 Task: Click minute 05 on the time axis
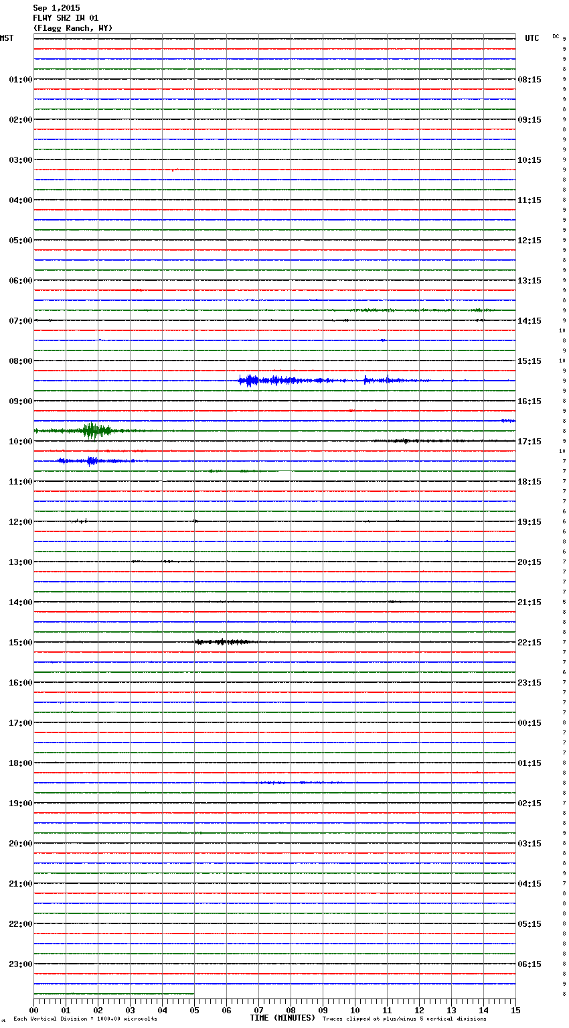pos(194,1011)
